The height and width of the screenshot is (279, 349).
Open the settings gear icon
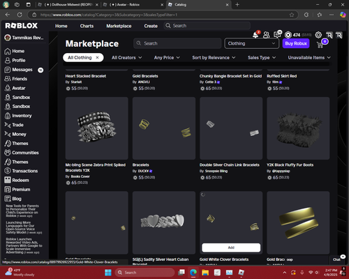(x=318, y=35)
